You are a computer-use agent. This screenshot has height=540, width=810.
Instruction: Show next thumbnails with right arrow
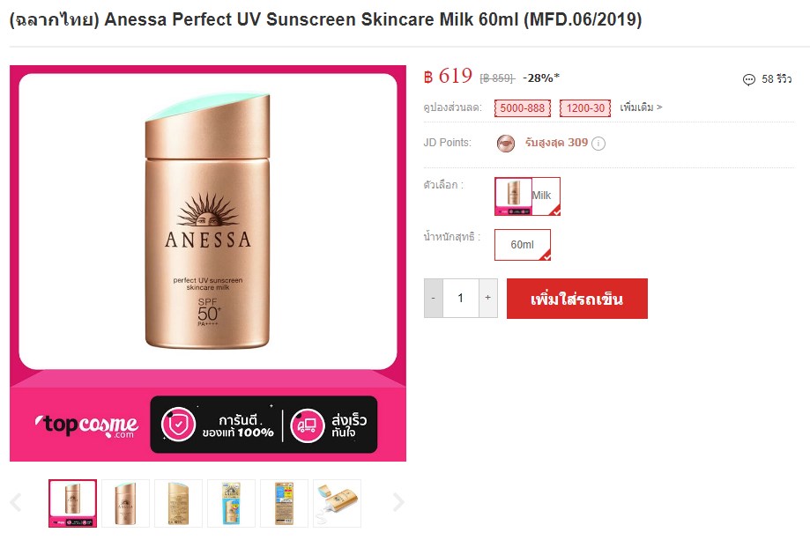(398, 502)
